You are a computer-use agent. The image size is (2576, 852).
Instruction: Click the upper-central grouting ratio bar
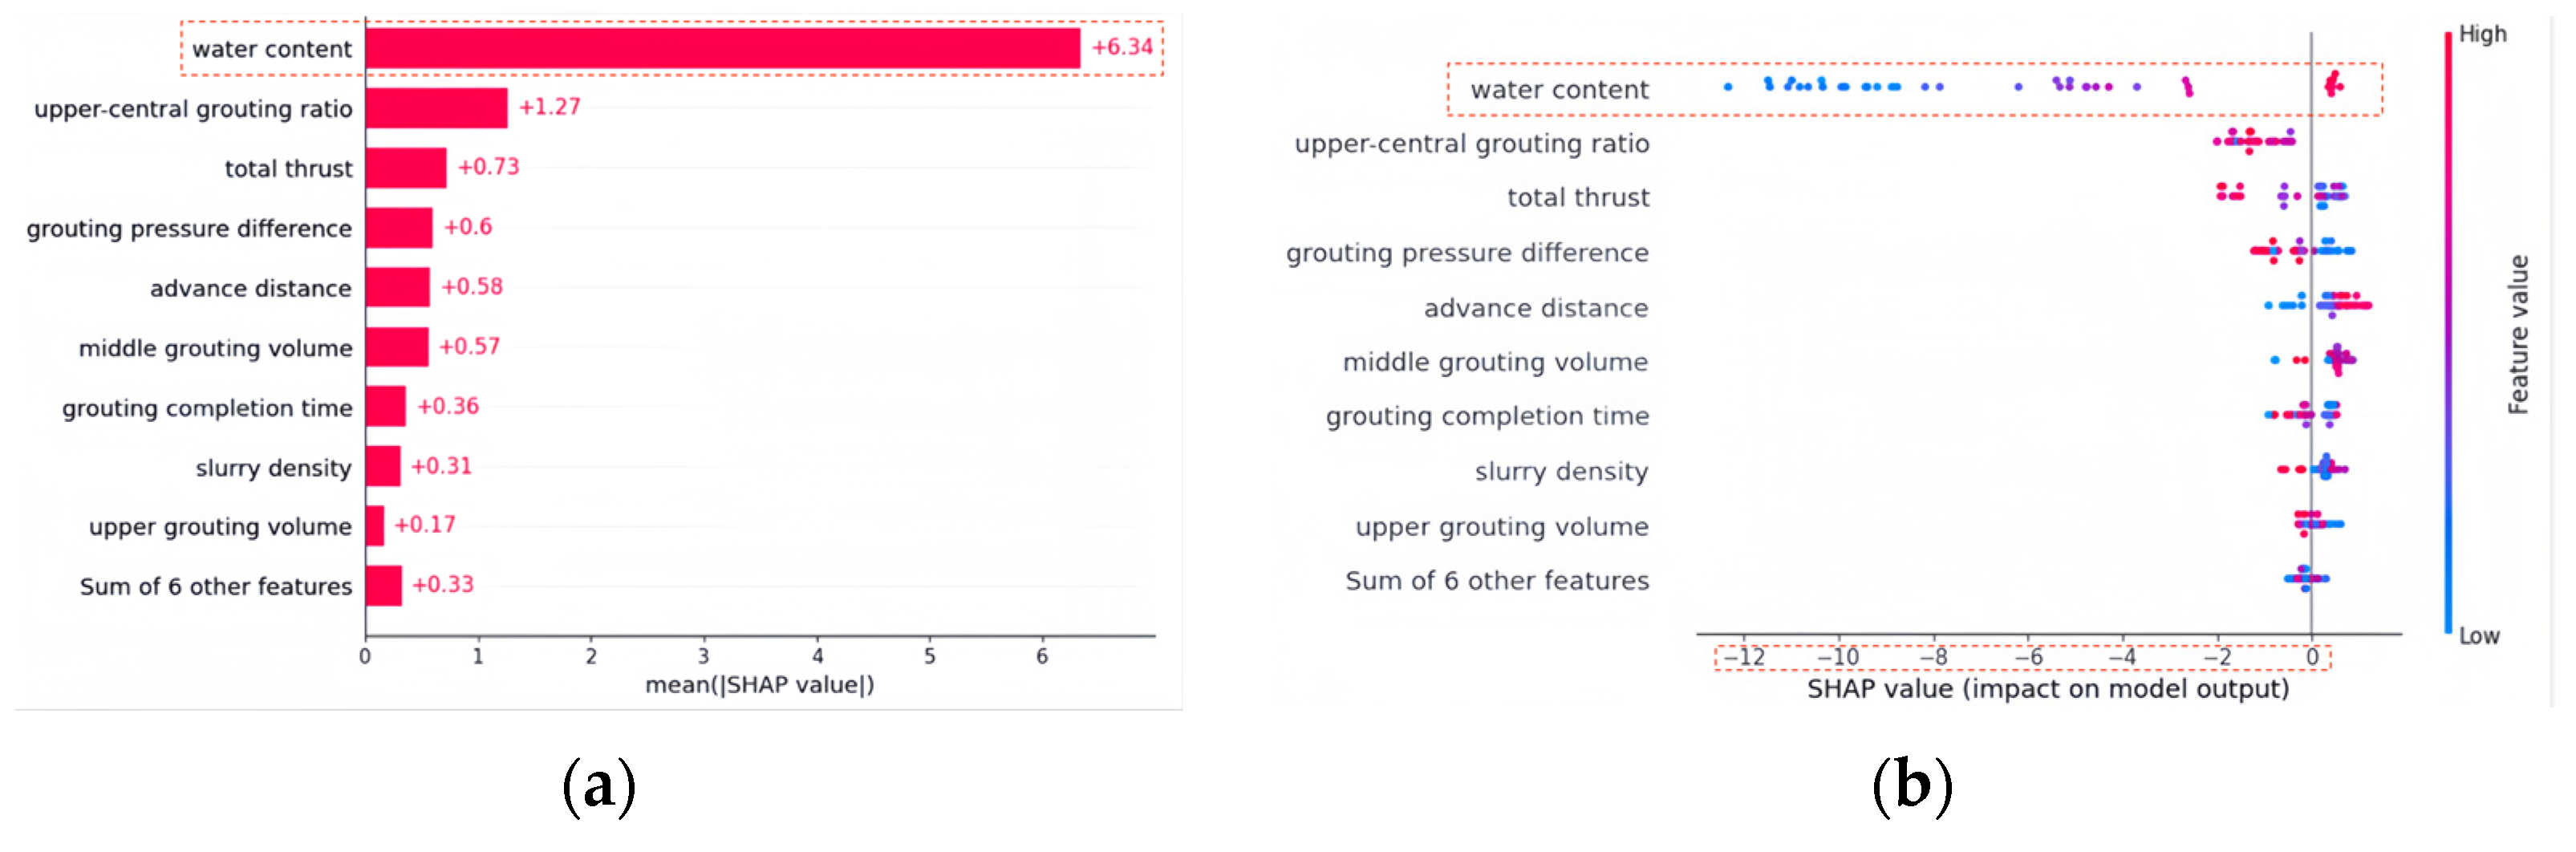436,108
